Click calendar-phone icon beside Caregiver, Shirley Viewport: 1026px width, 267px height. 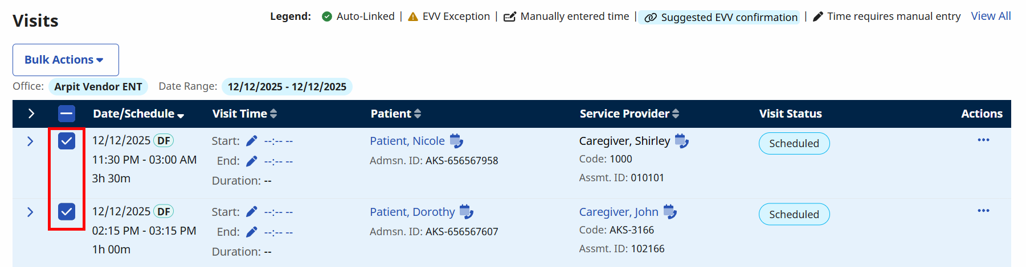[681, 141]
